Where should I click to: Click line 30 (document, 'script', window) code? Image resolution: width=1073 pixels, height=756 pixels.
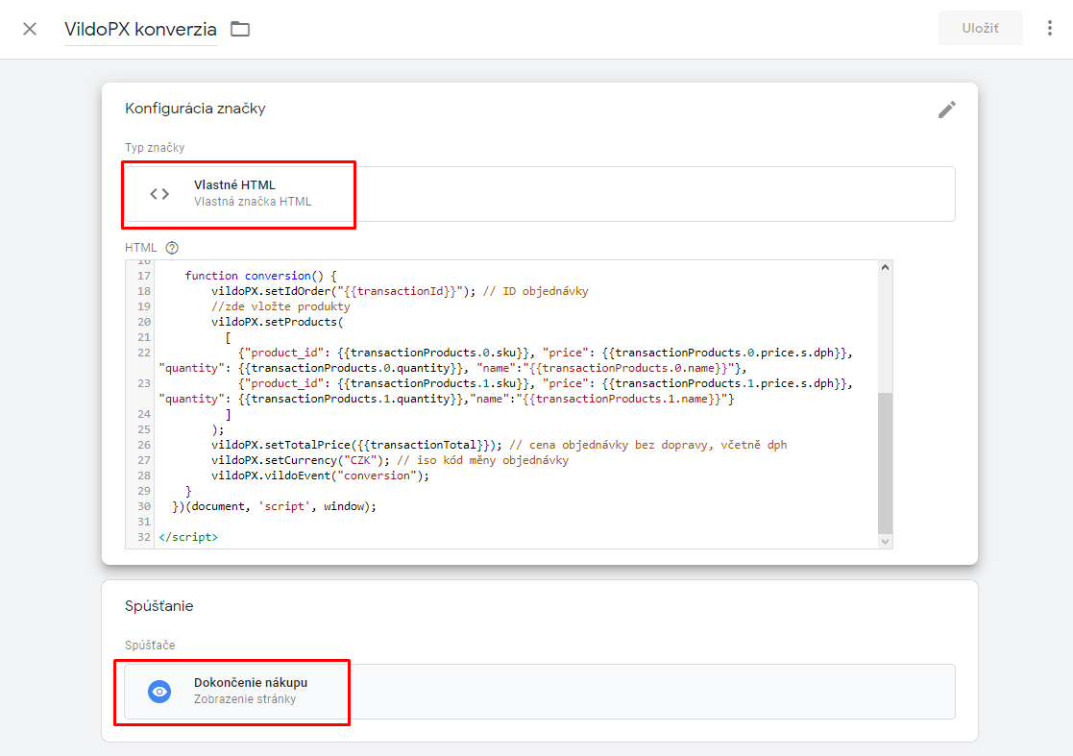pos(274,506)
